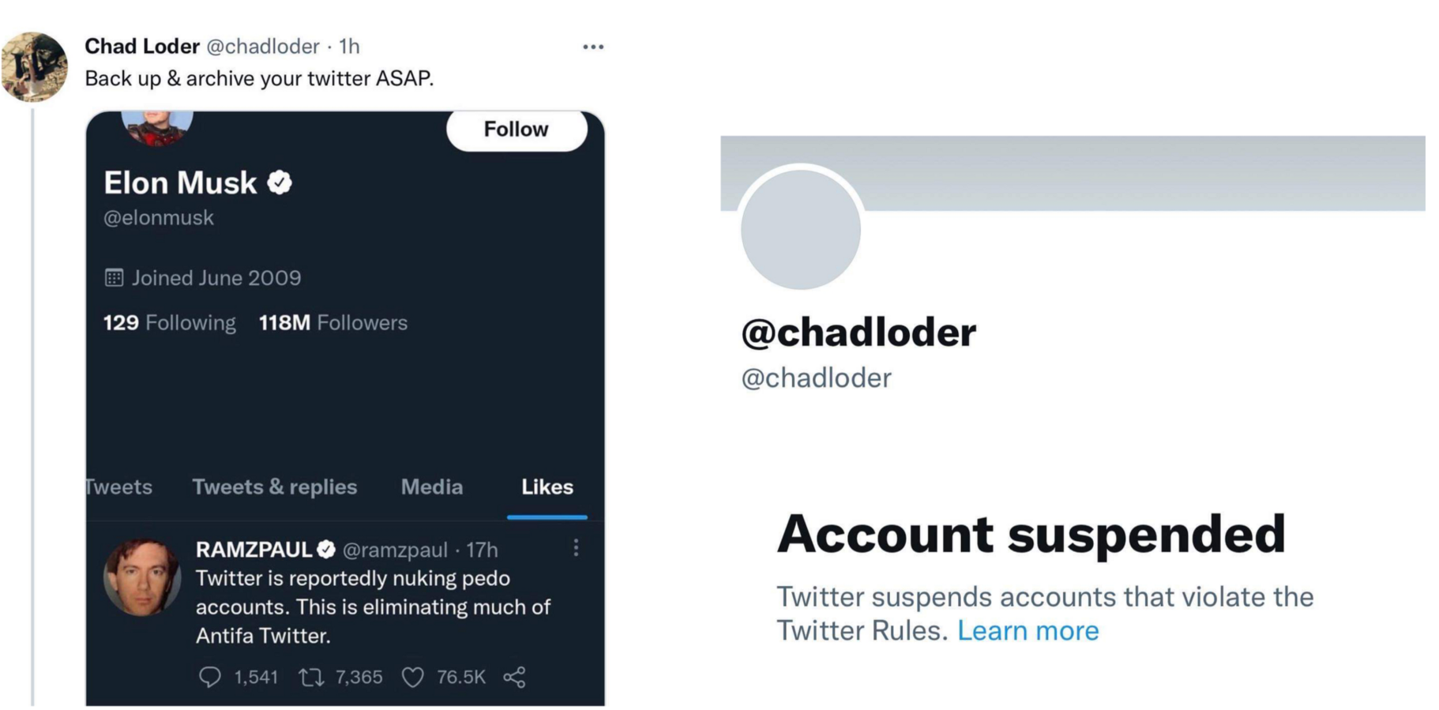Click the calendar icon beside Joined June 2009

pos(115,278)
